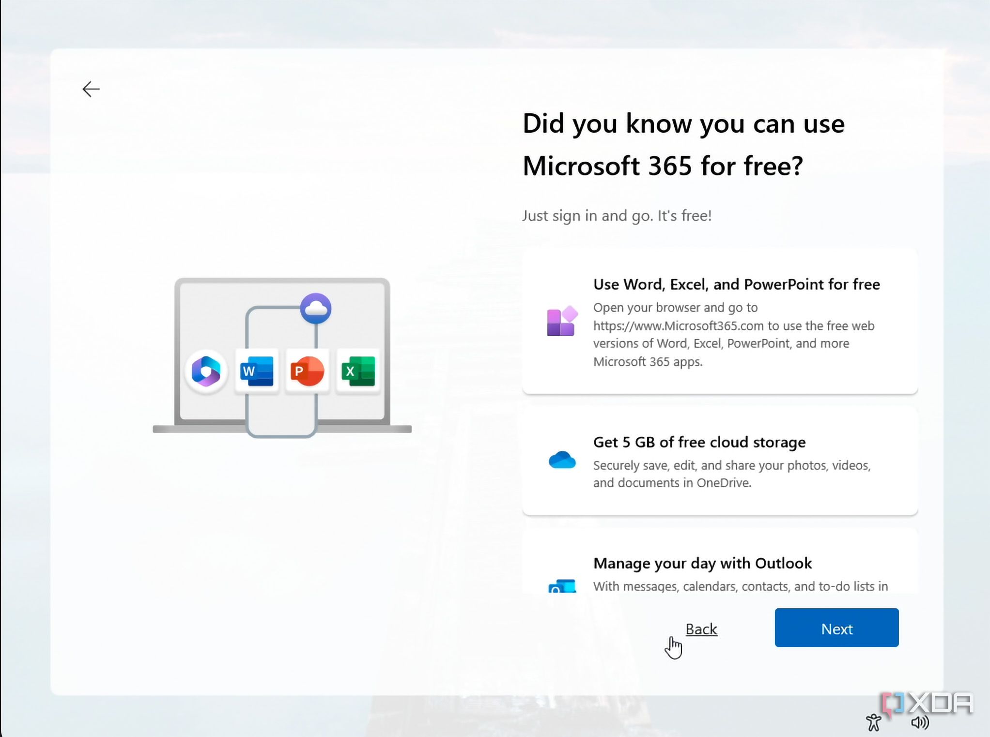This screenshot has height=737, width=990.
Task: Click the Microsoft 365 Copilot icon in illustration
Action: (206, 371)
